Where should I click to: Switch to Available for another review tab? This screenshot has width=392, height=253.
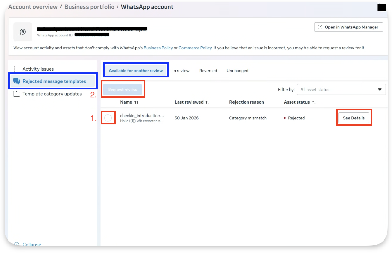click(136, 71)
